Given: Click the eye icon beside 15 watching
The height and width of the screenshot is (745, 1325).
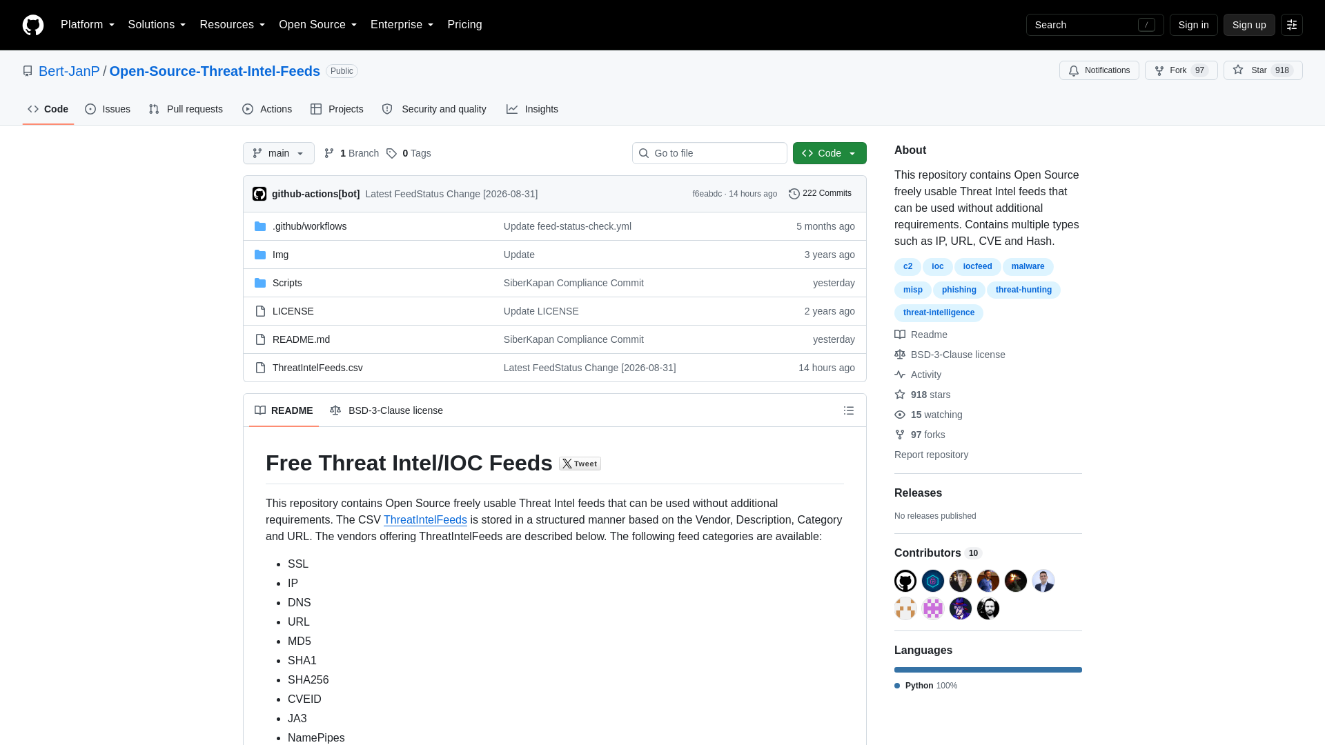Looking at the screenshot, I should point(900,415).
